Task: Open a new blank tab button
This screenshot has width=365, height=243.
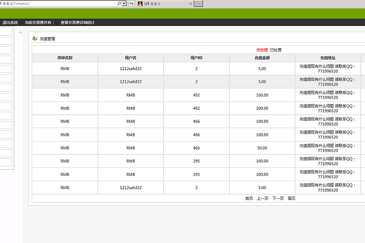Action: [199, 4]
